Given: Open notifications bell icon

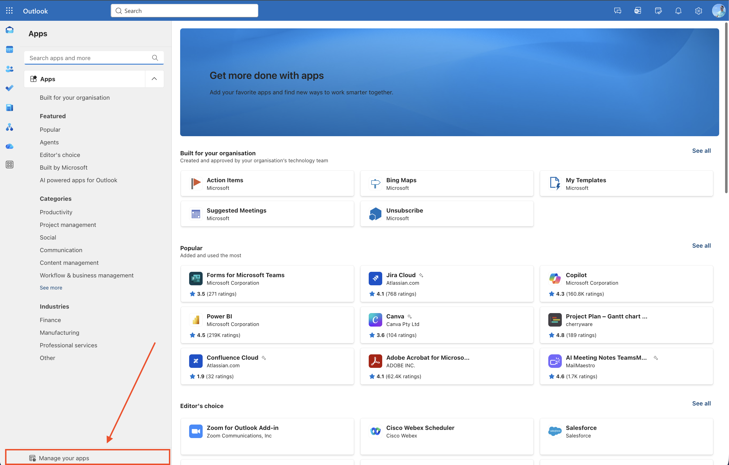Looking at the screenshot, I should (678, 11).
